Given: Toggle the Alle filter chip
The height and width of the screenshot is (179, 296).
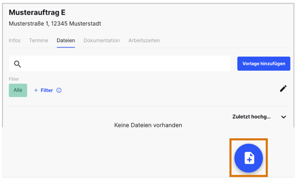Looking at the screenshot, I should pyautogui.click(x=18, y=90).
